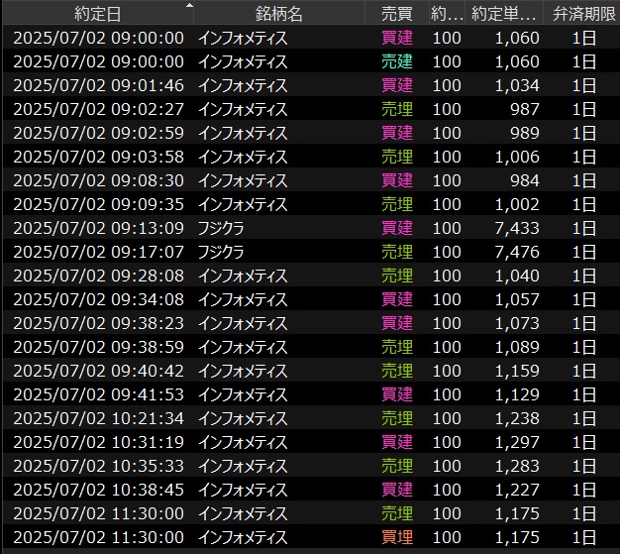Click the price 1,227
The image size is (620, 554).
[x=517, y=490]
